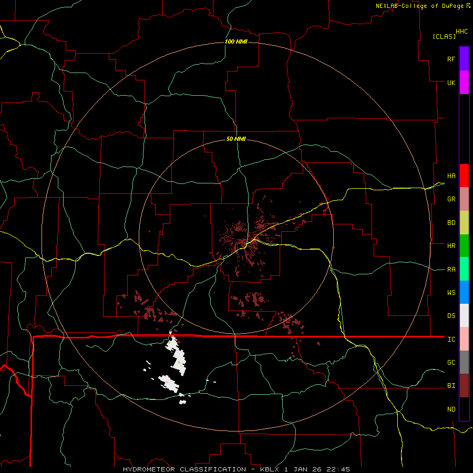Pick the RA bright-green legend swatch
The width and height of the screenshot is (473, 473).
click(464, 269)
